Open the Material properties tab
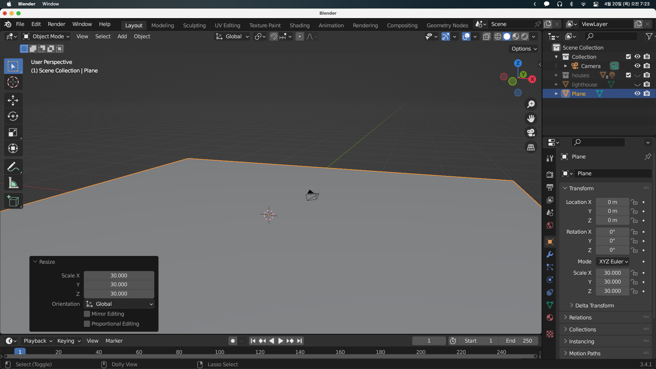This screenshot has height=369, width=656. coord(550,318)
